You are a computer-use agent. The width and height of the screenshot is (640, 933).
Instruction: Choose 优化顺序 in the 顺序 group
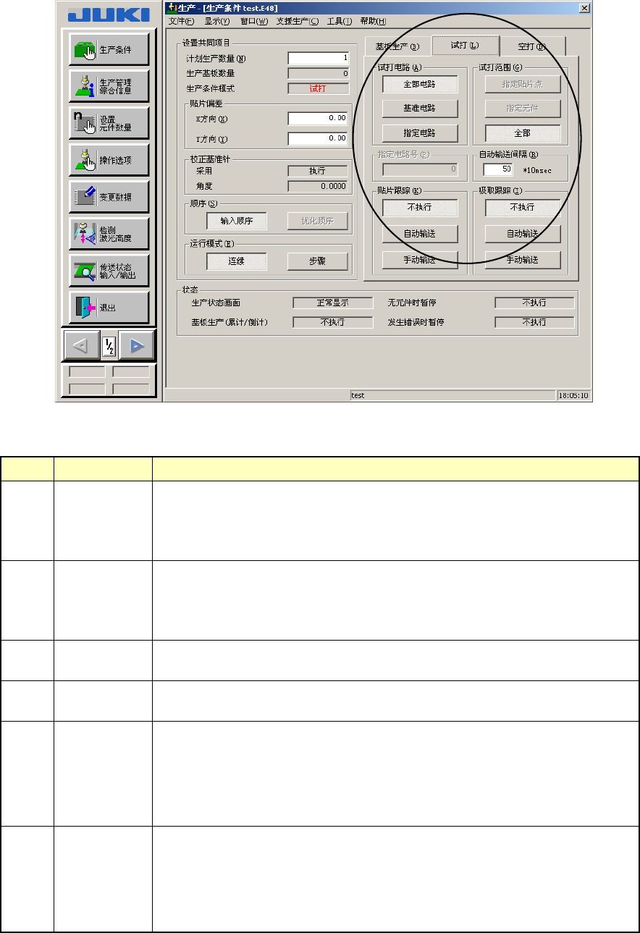click(317, 221)
